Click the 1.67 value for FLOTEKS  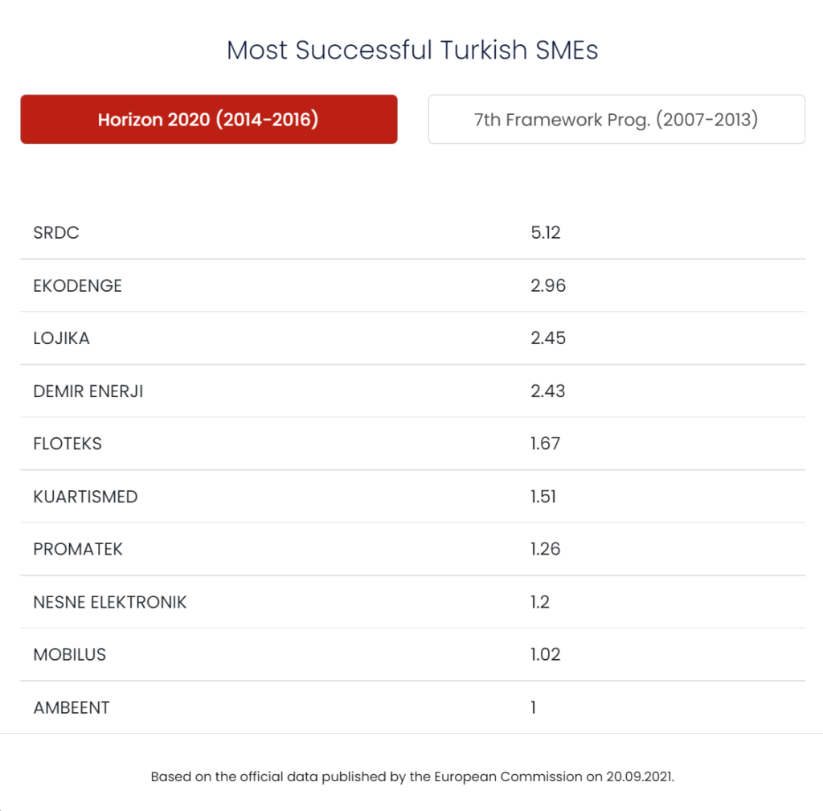pos(546,444)
